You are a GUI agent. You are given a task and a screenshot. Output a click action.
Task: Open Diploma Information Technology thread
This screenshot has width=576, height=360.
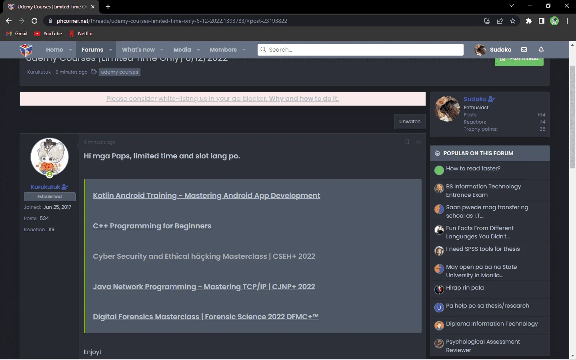[492, 324]
